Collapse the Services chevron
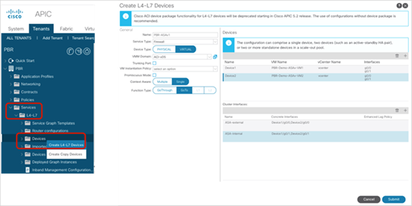 (x=11, y=108)
